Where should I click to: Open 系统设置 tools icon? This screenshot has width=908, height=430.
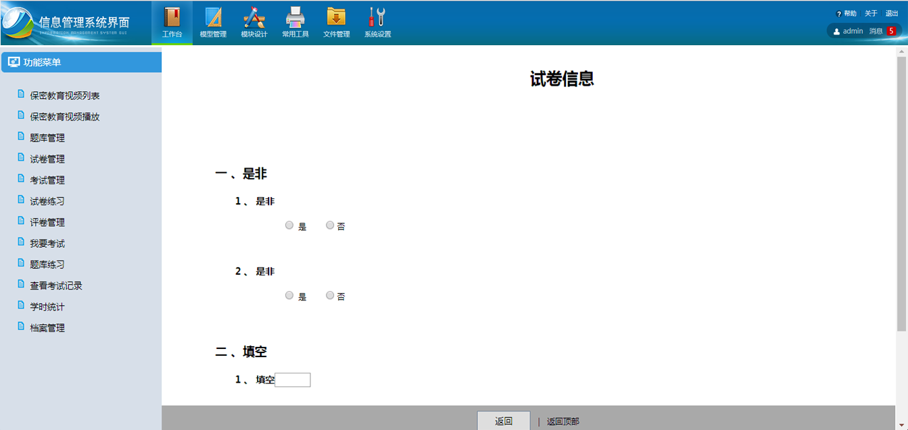coord(377,18)
